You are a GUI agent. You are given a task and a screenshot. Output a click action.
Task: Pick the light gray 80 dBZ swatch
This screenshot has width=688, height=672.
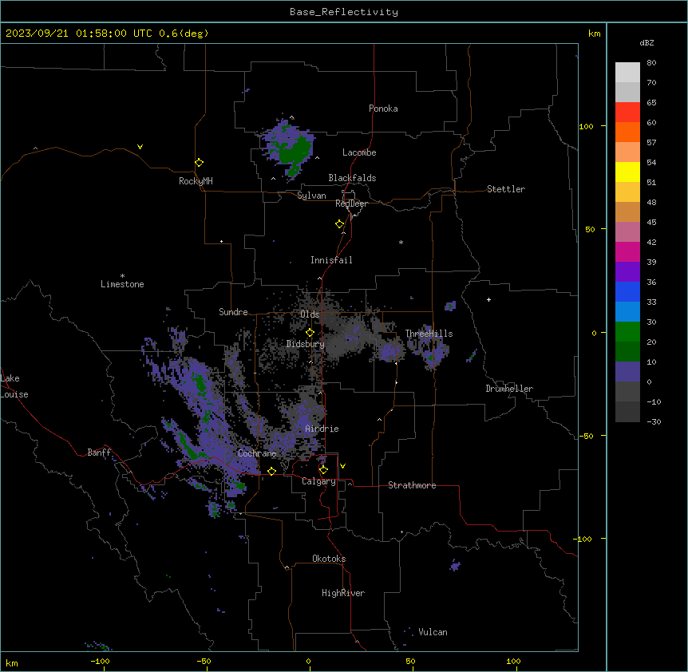click(627, 73)
